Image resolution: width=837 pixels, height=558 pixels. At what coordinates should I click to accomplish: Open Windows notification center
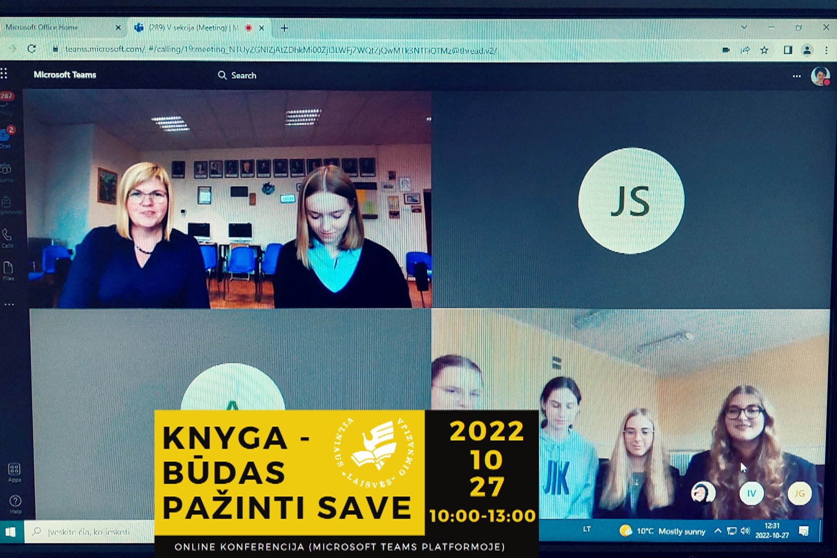click(x=804, y=531)
